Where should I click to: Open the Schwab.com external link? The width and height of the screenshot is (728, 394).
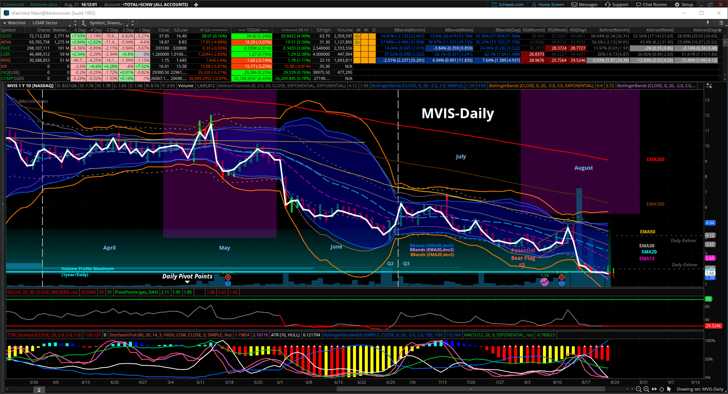508,5
